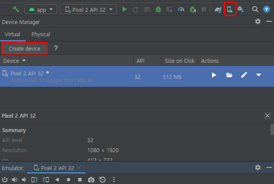This screenshot has width=274, height=184.
Task: Click Apply Changes and Restart Activity icon
Action: (x=135, y=10)
